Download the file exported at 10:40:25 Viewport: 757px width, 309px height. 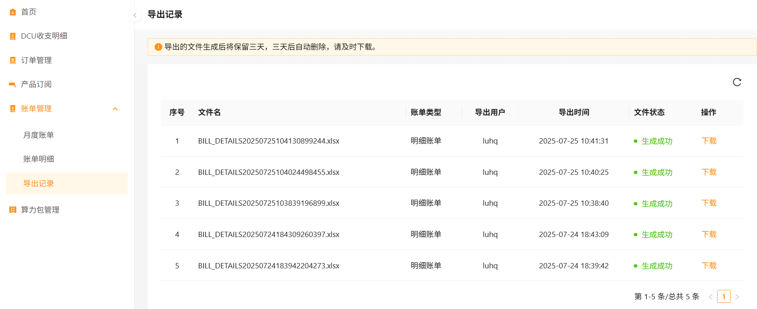(709, 172)
